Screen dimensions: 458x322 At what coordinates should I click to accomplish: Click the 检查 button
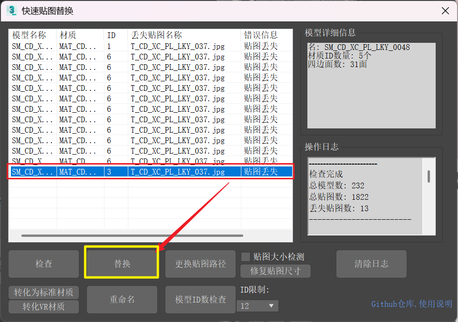click(44, 263)
